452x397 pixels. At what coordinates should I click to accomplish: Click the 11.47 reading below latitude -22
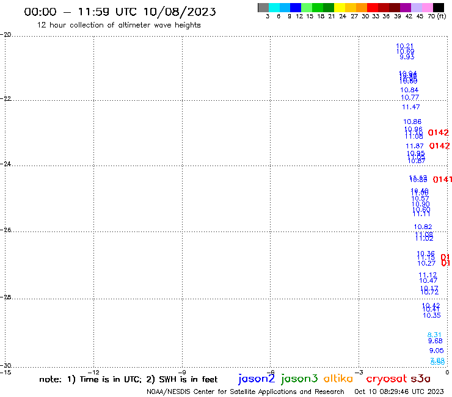pos(411,107)
